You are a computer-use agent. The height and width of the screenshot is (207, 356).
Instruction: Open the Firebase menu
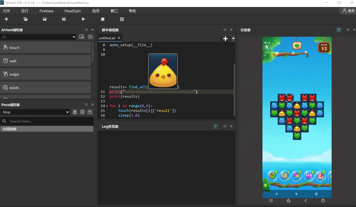[46, 11]
